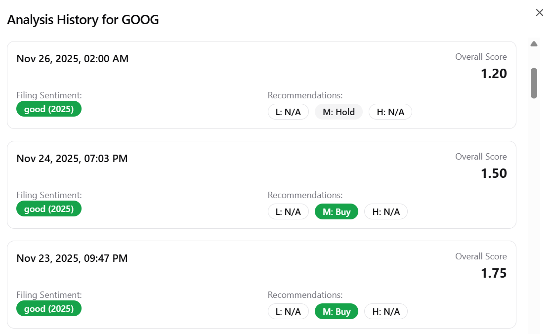
Task: Click good (2025) sentiment in Nov 26 entry
Action: click(49, 109)
